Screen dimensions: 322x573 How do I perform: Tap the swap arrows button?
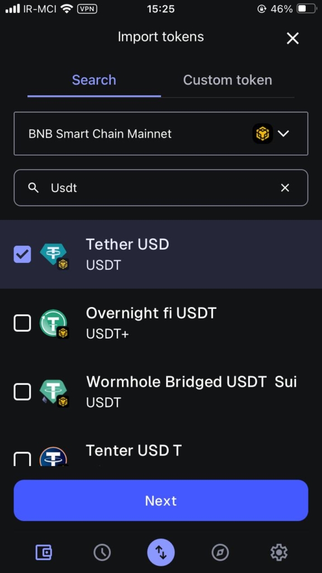tap(161, 552)
